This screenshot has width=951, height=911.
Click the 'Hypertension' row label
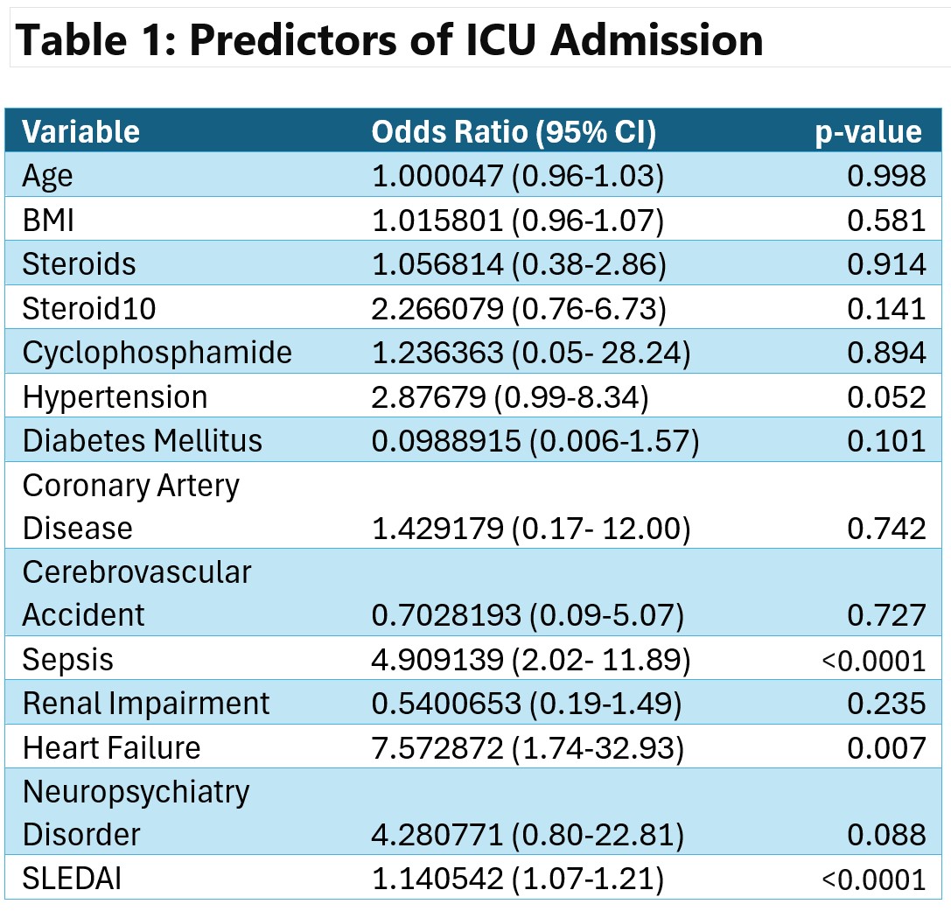(x=115, y=396)
